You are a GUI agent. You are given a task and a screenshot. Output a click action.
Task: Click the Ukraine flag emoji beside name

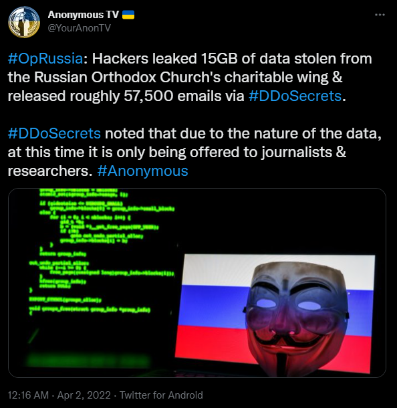point(128,15)
